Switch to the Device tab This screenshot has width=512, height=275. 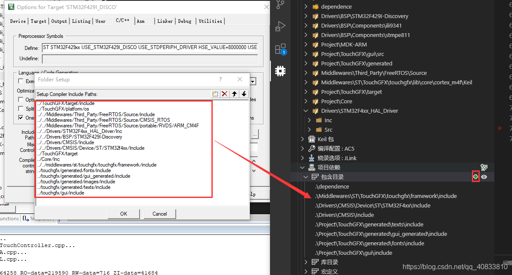coord(18,21)
